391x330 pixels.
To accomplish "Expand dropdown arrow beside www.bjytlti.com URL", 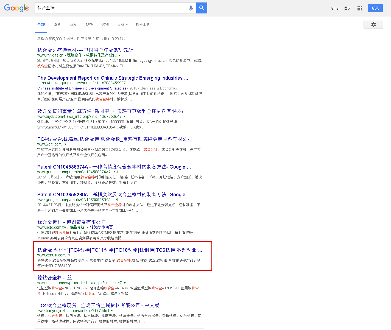I will 124,116.
